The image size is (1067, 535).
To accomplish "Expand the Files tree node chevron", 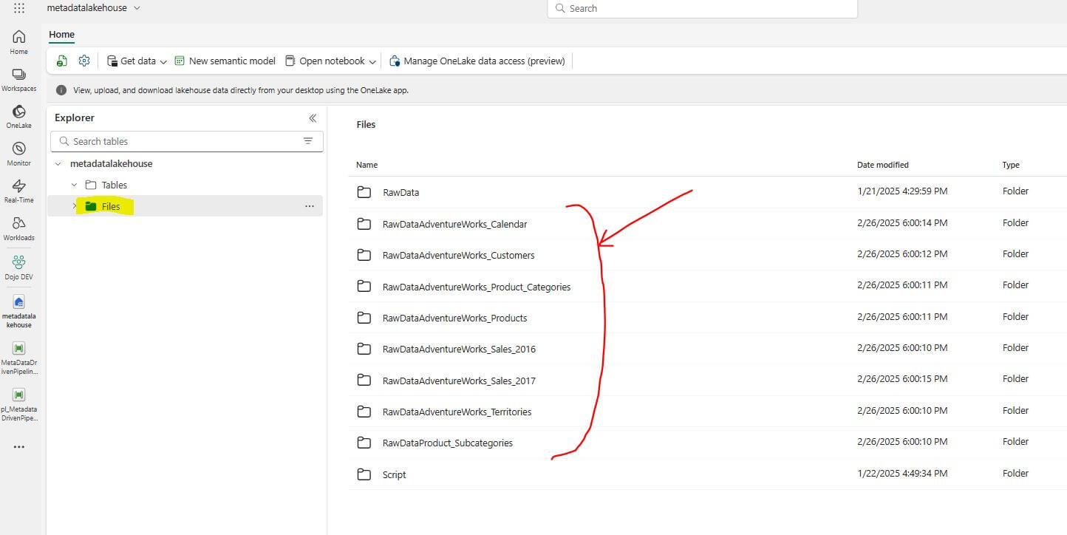I will pos(75,206).
